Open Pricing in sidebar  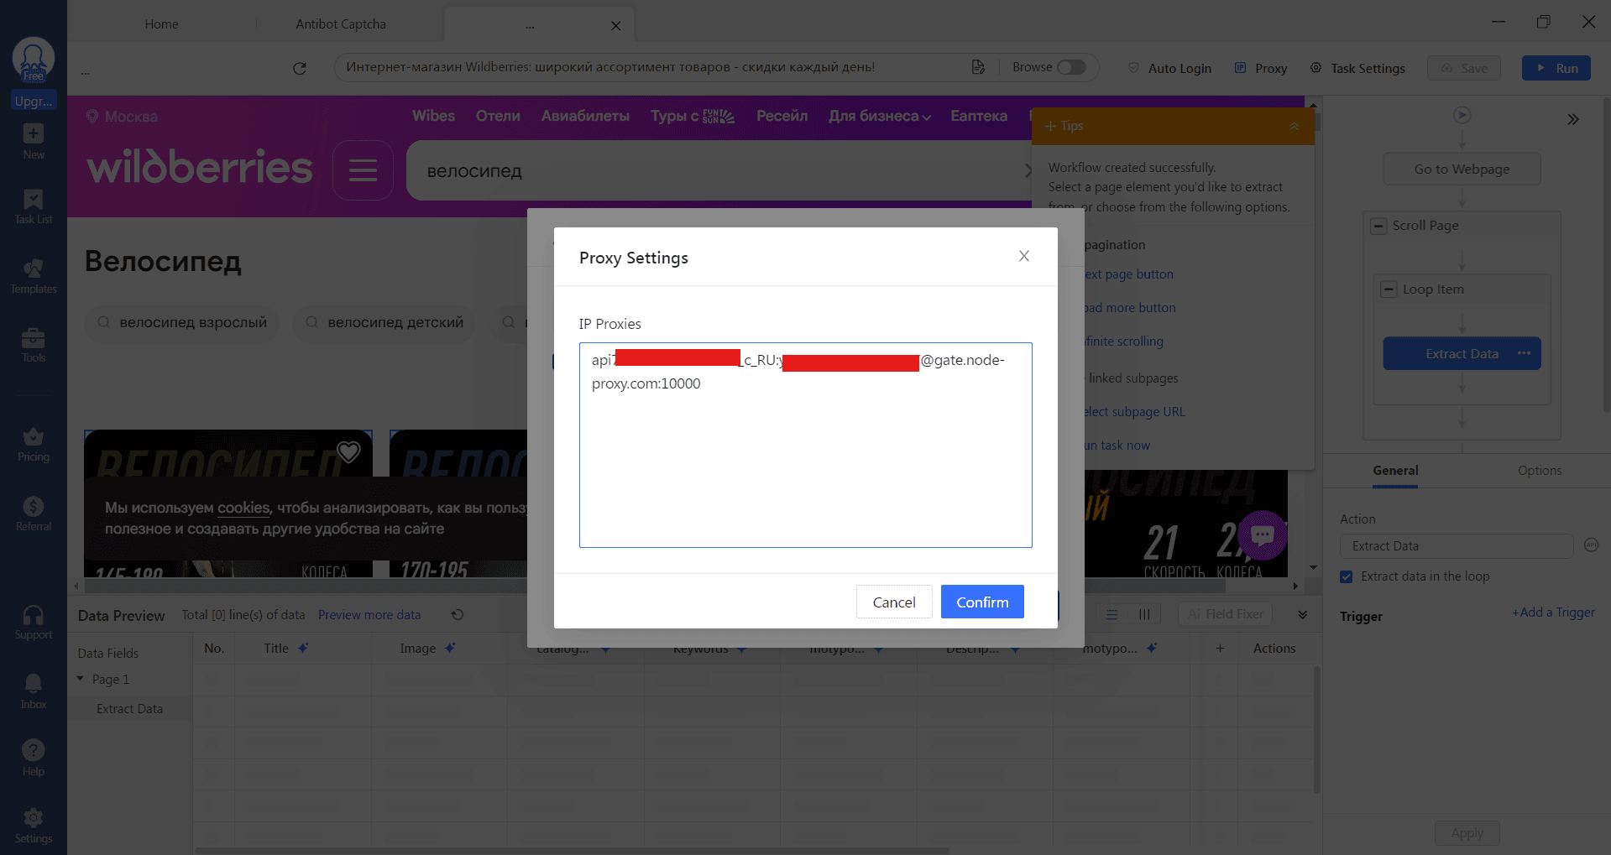tap(34, 445)
